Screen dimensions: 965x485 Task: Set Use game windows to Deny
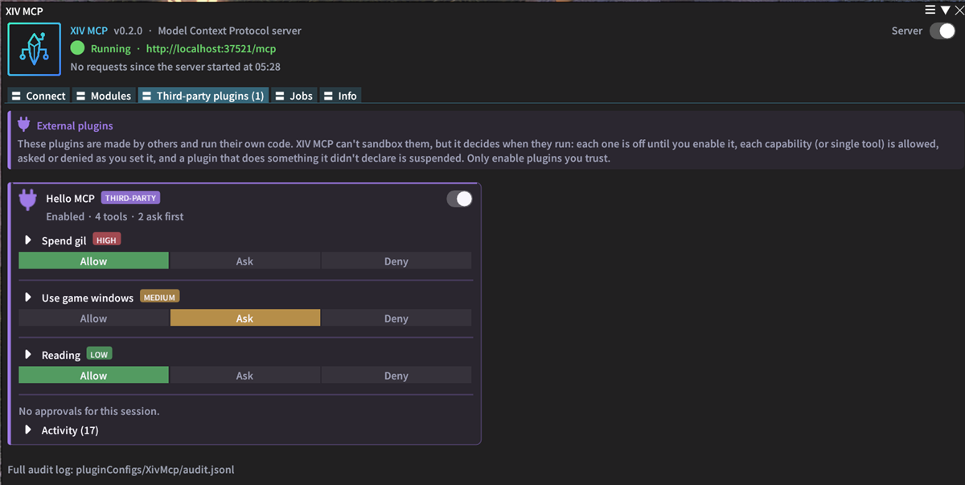[x=396, y=318]
